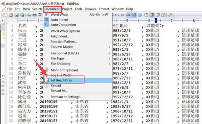Click the Line Number toolbar icon
202x124 pixels.
click(x=134, y=15)
